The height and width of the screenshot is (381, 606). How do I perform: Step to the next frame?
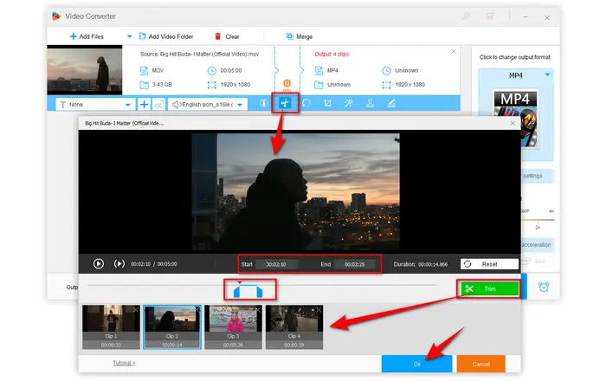click(119, 264)
